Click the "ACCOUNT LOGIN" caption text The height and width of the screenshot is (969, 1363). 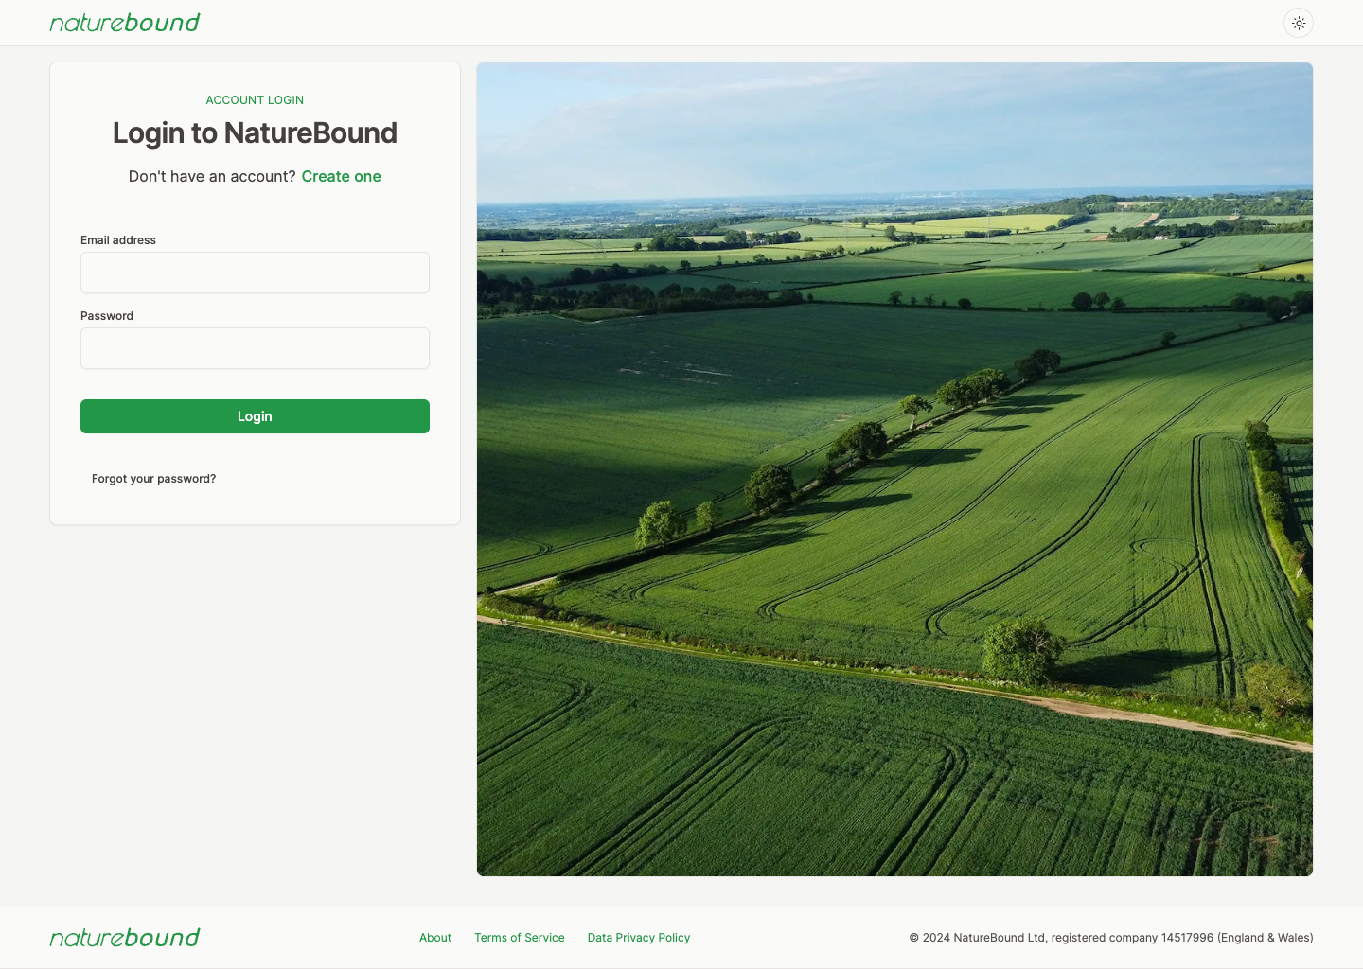click(255, 100)
